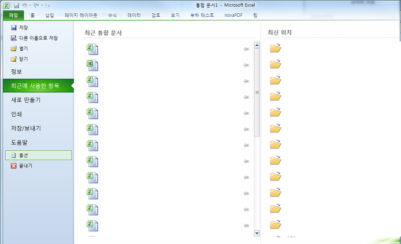Open the 보기 tab
Viewport: 401px width, 244px height.
pos(175,16)
